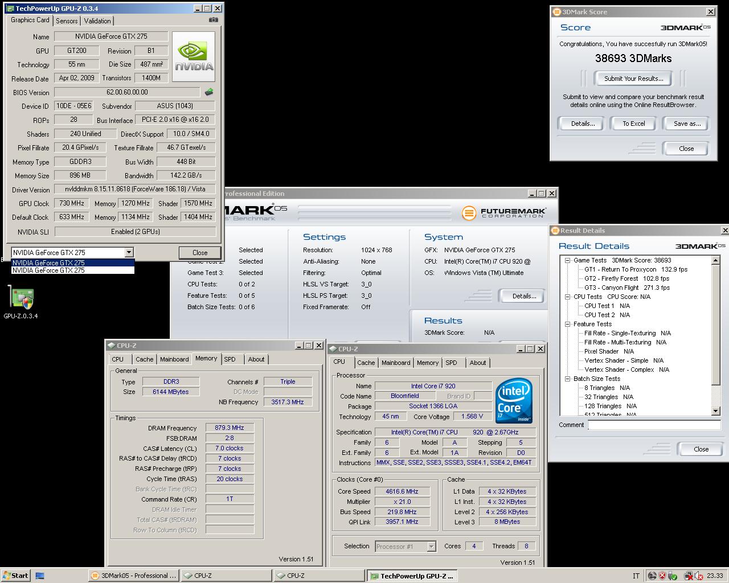Close the 3DMark Score dialog via Close button

pos(686,149)
